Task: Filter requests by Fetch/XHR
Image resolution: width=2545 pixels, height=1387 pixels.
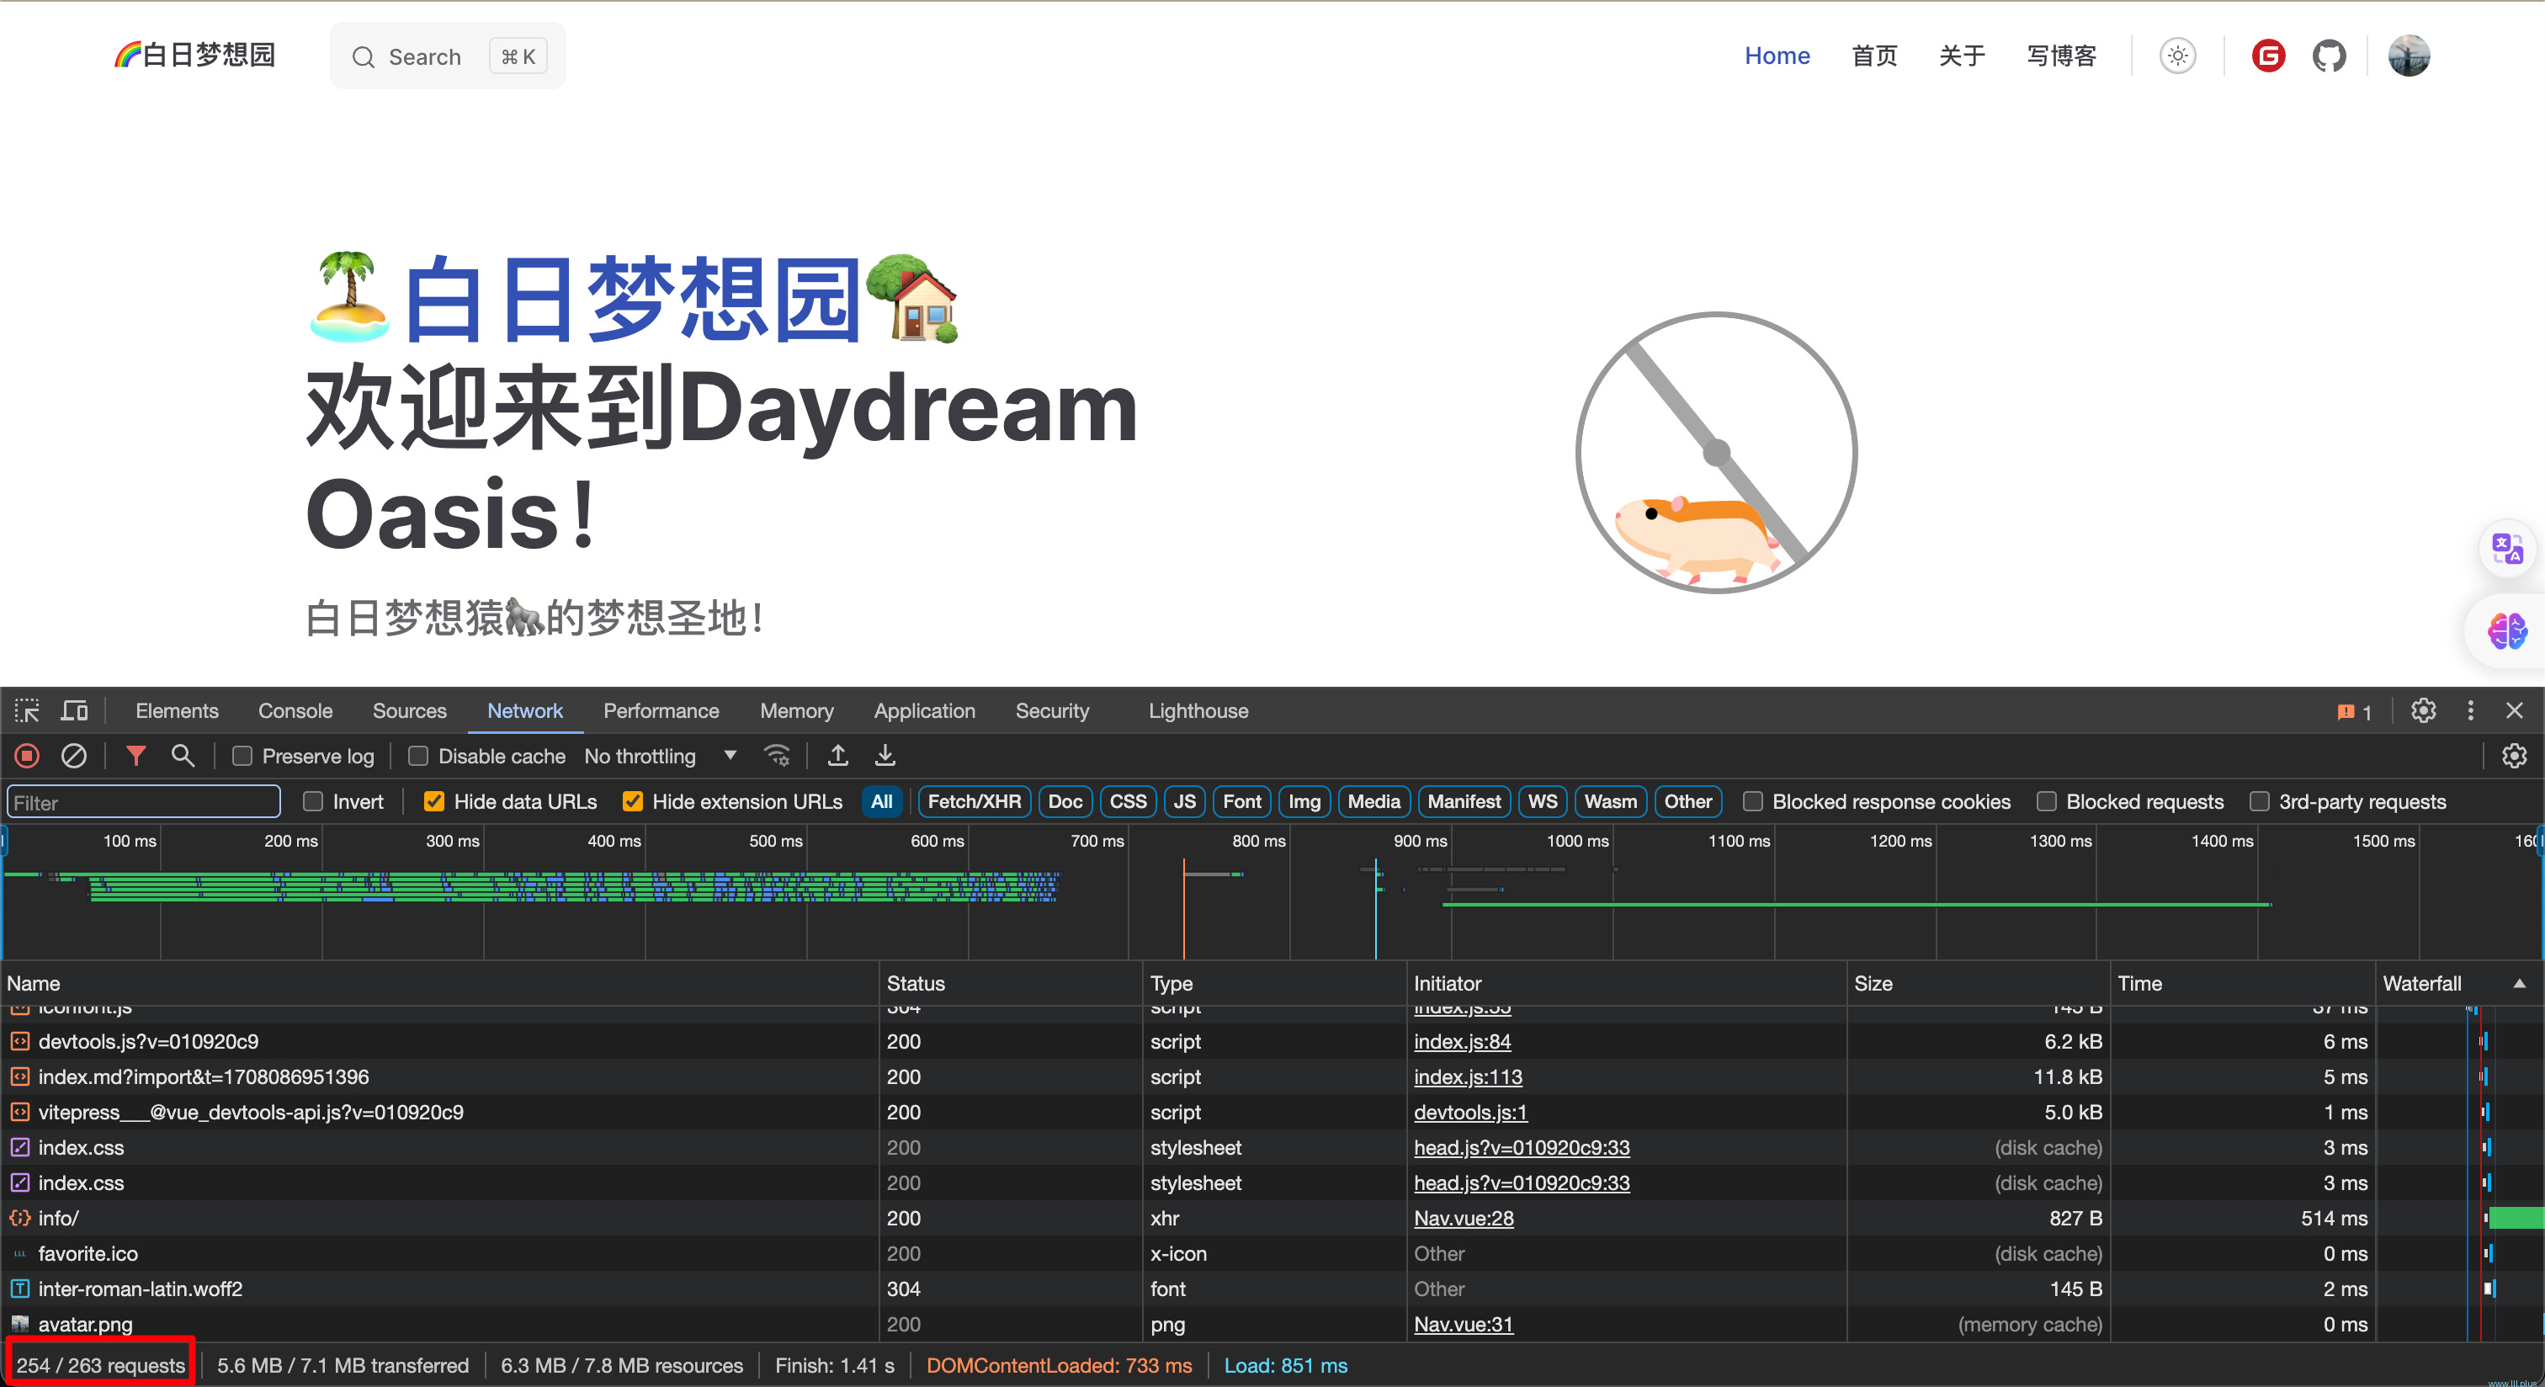Action: (x=974, y=802)
